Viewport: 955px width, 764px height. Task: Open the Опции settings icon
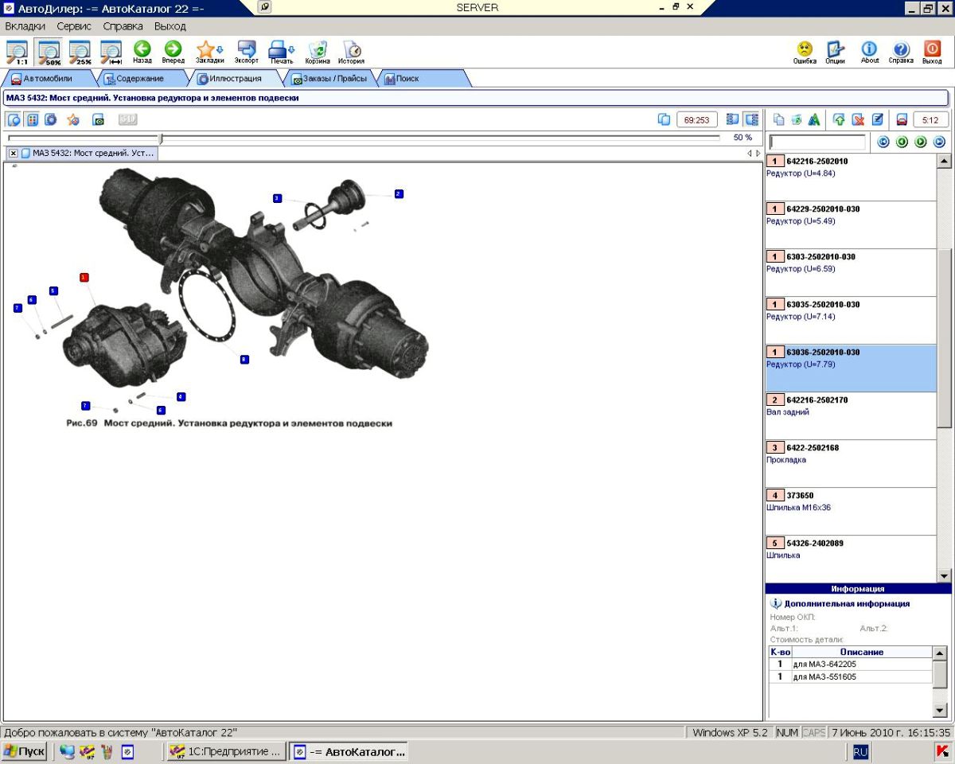point(835,53)
